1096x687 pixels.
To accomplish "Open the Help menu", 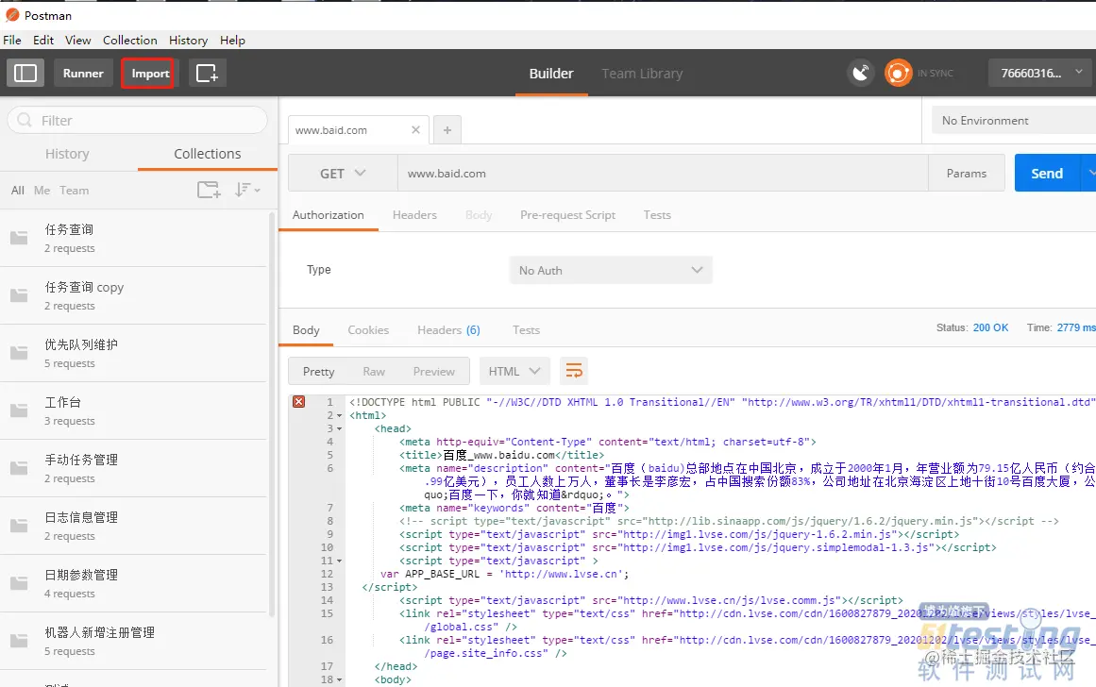I will tap(233, 40).
